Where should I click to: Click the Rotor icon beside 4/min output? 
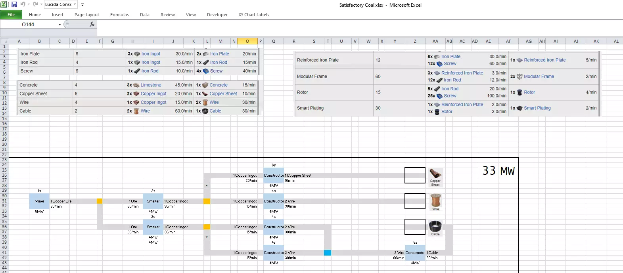point(519,92)
